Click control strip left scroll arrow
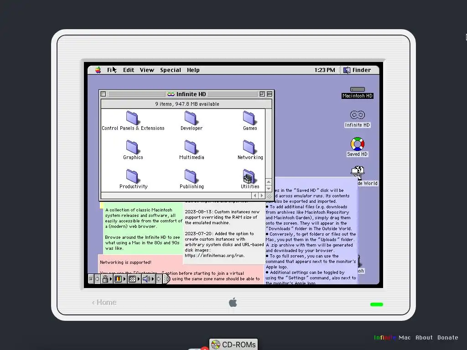 tap(97, 279)
